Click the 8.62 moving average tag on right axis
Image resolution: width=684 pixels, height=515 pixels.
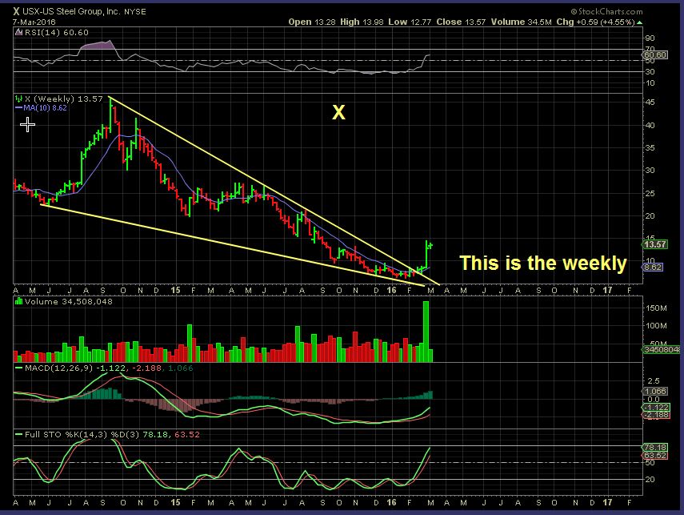653,268
